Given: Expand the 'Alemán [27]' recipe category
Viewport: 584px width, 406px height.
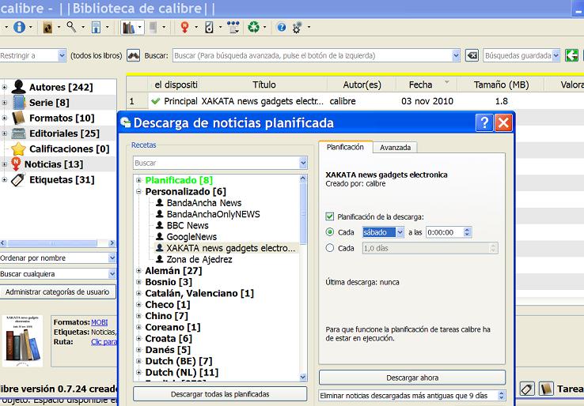Looking at the screenshot, I should [x=138, y=271].
